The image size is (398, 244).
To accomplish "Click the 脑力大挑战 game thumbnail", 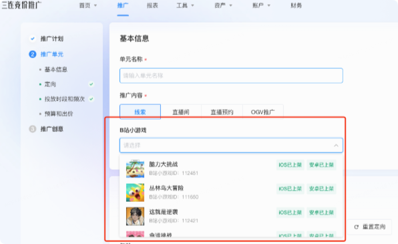I will coord(135,168).
